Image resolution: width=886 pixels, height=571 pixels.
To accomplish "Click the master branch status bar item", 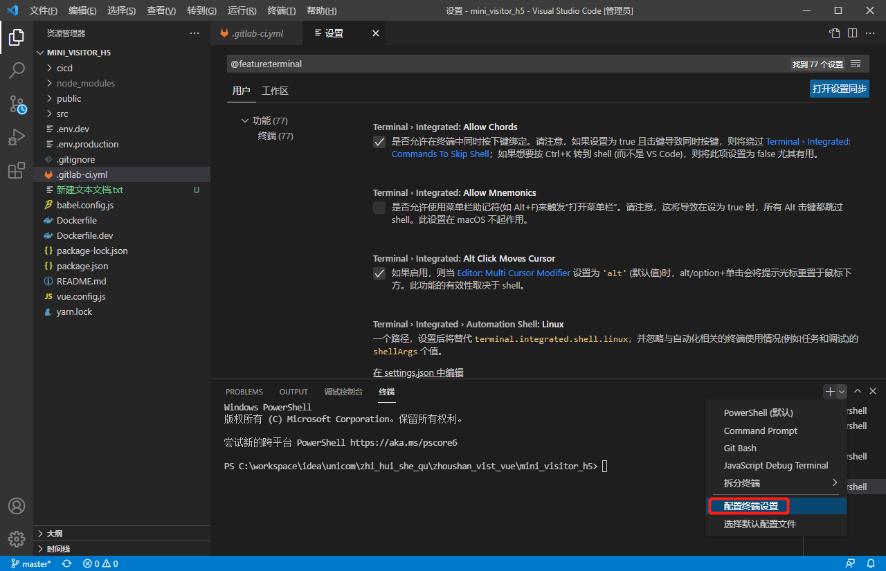I will 31,564.
